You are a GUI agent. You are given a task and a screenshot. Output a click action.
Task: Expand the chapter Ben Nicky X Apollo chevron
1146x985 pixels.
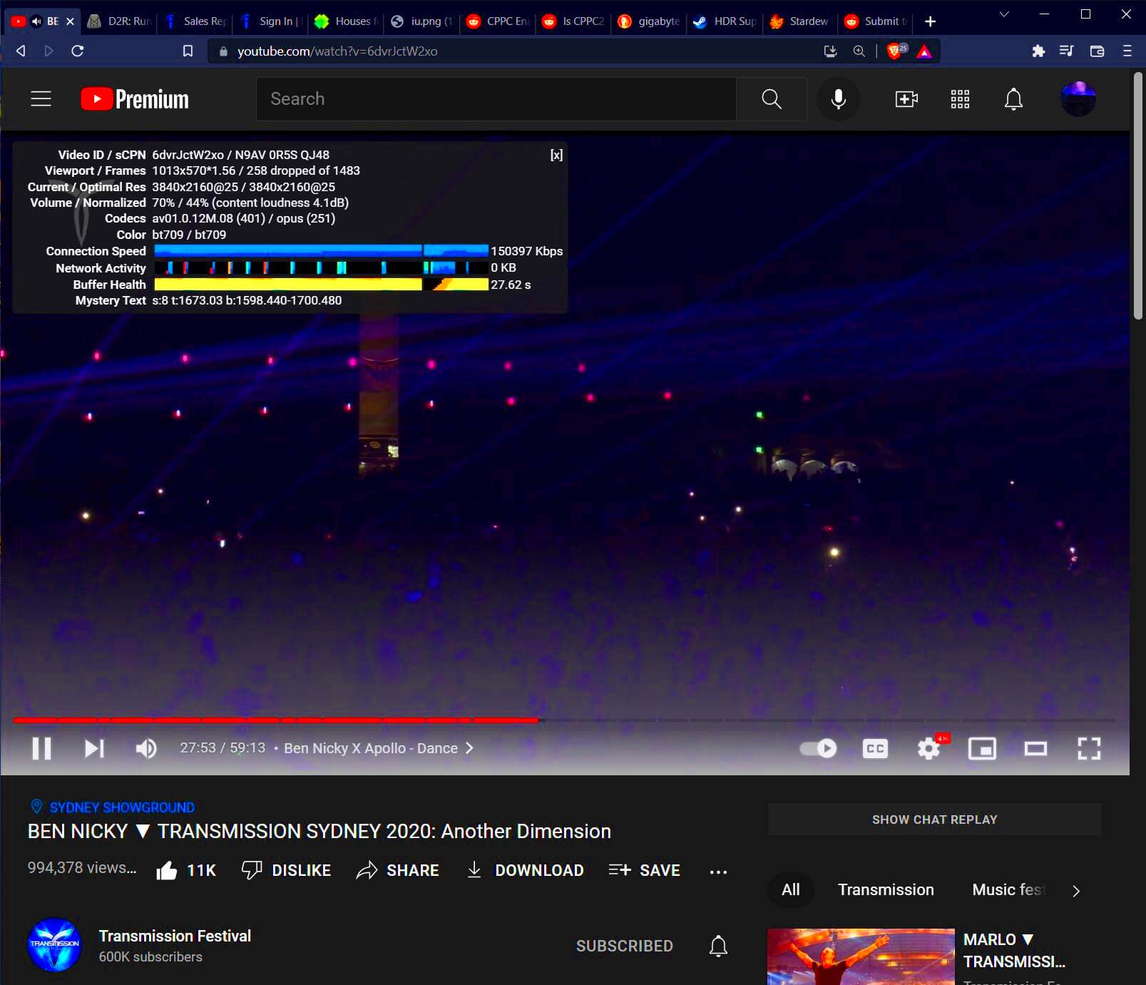pyautogui.click(x=469, y=748)
